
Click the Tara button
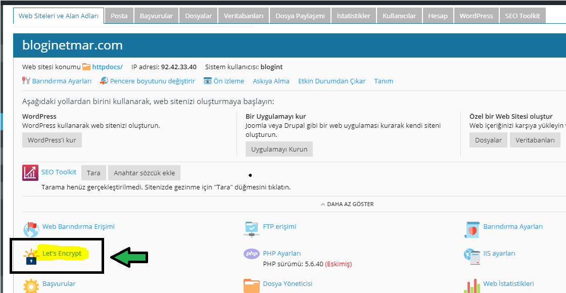pos(93,173)
